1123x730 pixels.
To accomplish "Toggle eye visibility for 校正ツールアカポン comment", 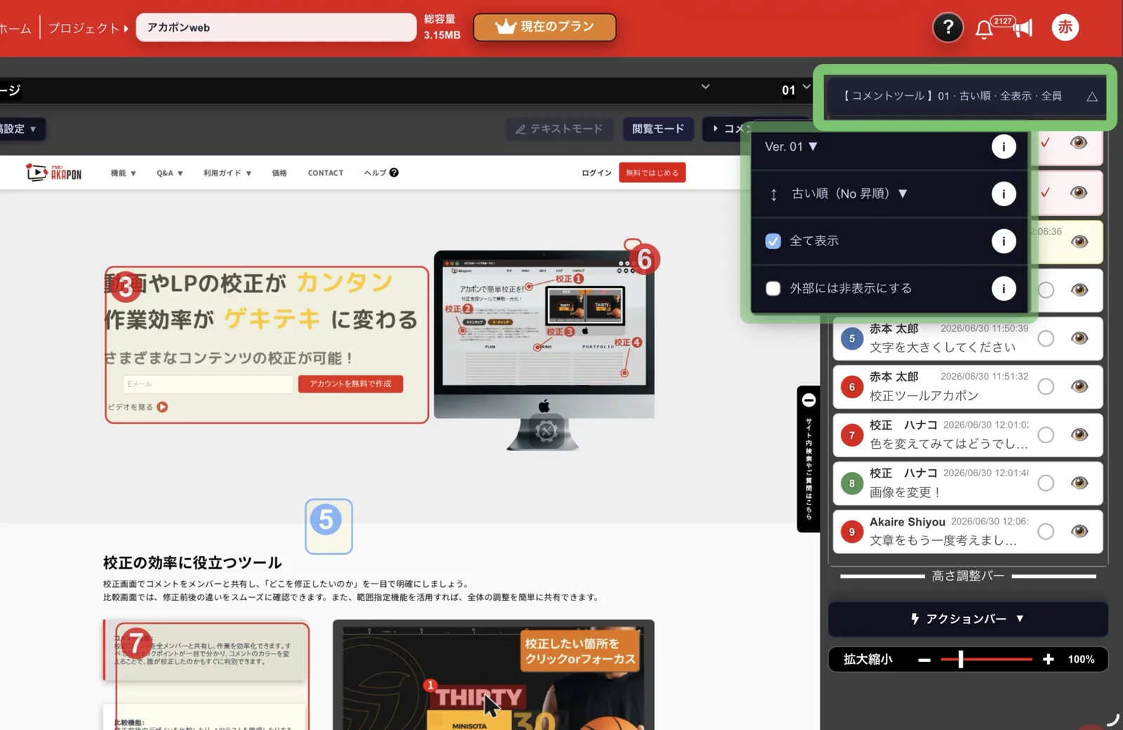I will [1079, 386].
